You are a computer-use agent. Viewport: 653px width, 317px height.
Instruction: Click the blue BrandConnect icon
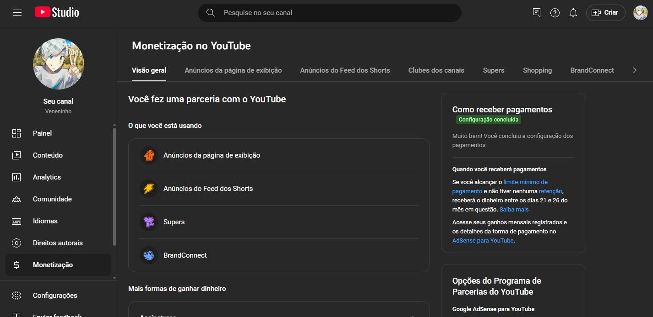pos(149,255)
